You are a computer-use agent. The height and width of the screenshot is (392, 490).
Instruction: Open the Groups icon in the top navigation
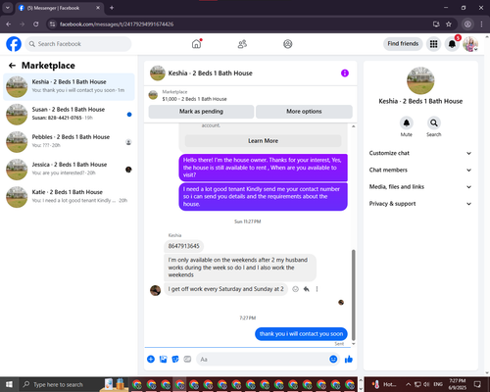288,44
